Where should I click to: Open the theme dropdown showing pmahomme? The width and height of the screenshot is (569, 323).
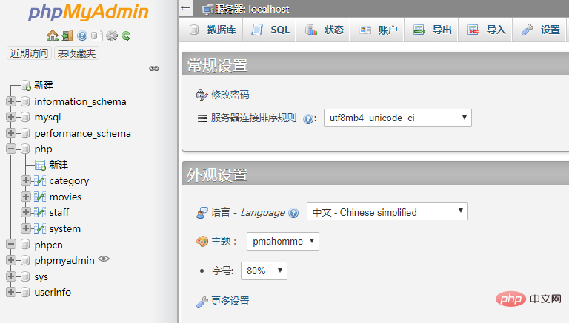click(283, 241)
